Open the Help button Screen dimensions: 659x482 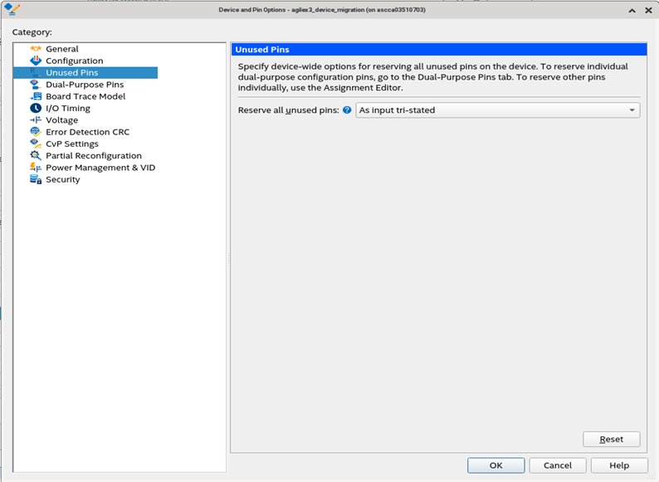point(619,465)
